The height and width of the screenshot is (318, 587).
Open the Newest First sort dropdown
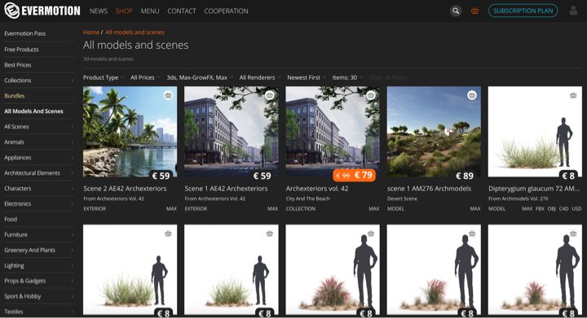[307, 77]
